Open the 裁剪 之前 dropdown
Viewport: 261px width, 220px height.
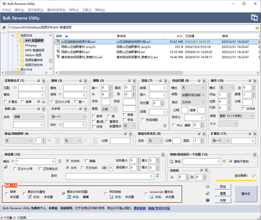109,109
